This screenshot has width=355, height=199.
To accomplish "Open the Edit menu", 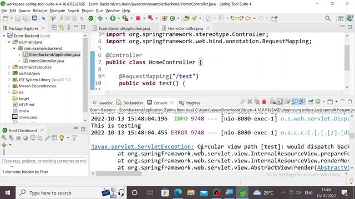I will pos(13,11).
